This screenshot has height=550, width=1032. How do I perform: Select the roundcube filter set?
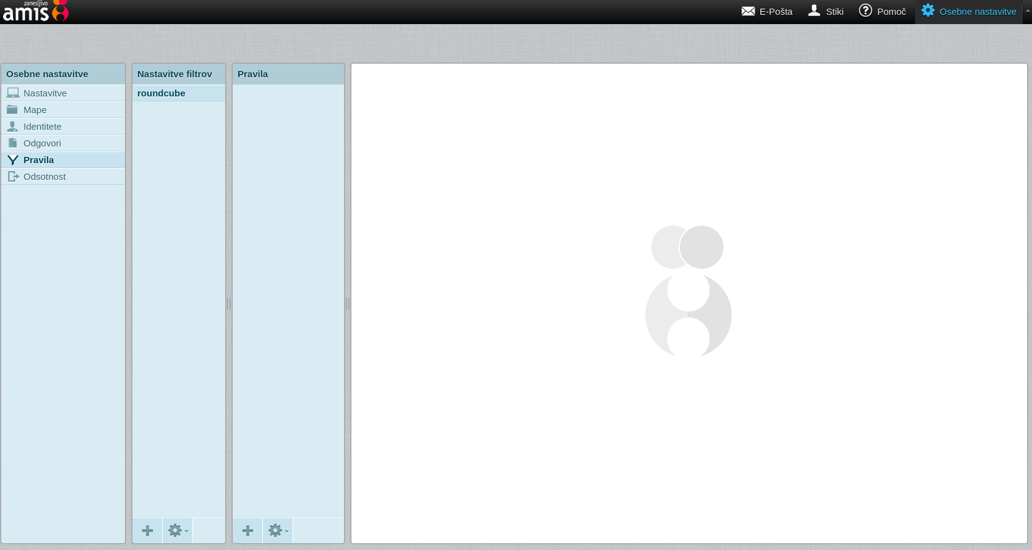pyautogui.click(x=179, y=93)
